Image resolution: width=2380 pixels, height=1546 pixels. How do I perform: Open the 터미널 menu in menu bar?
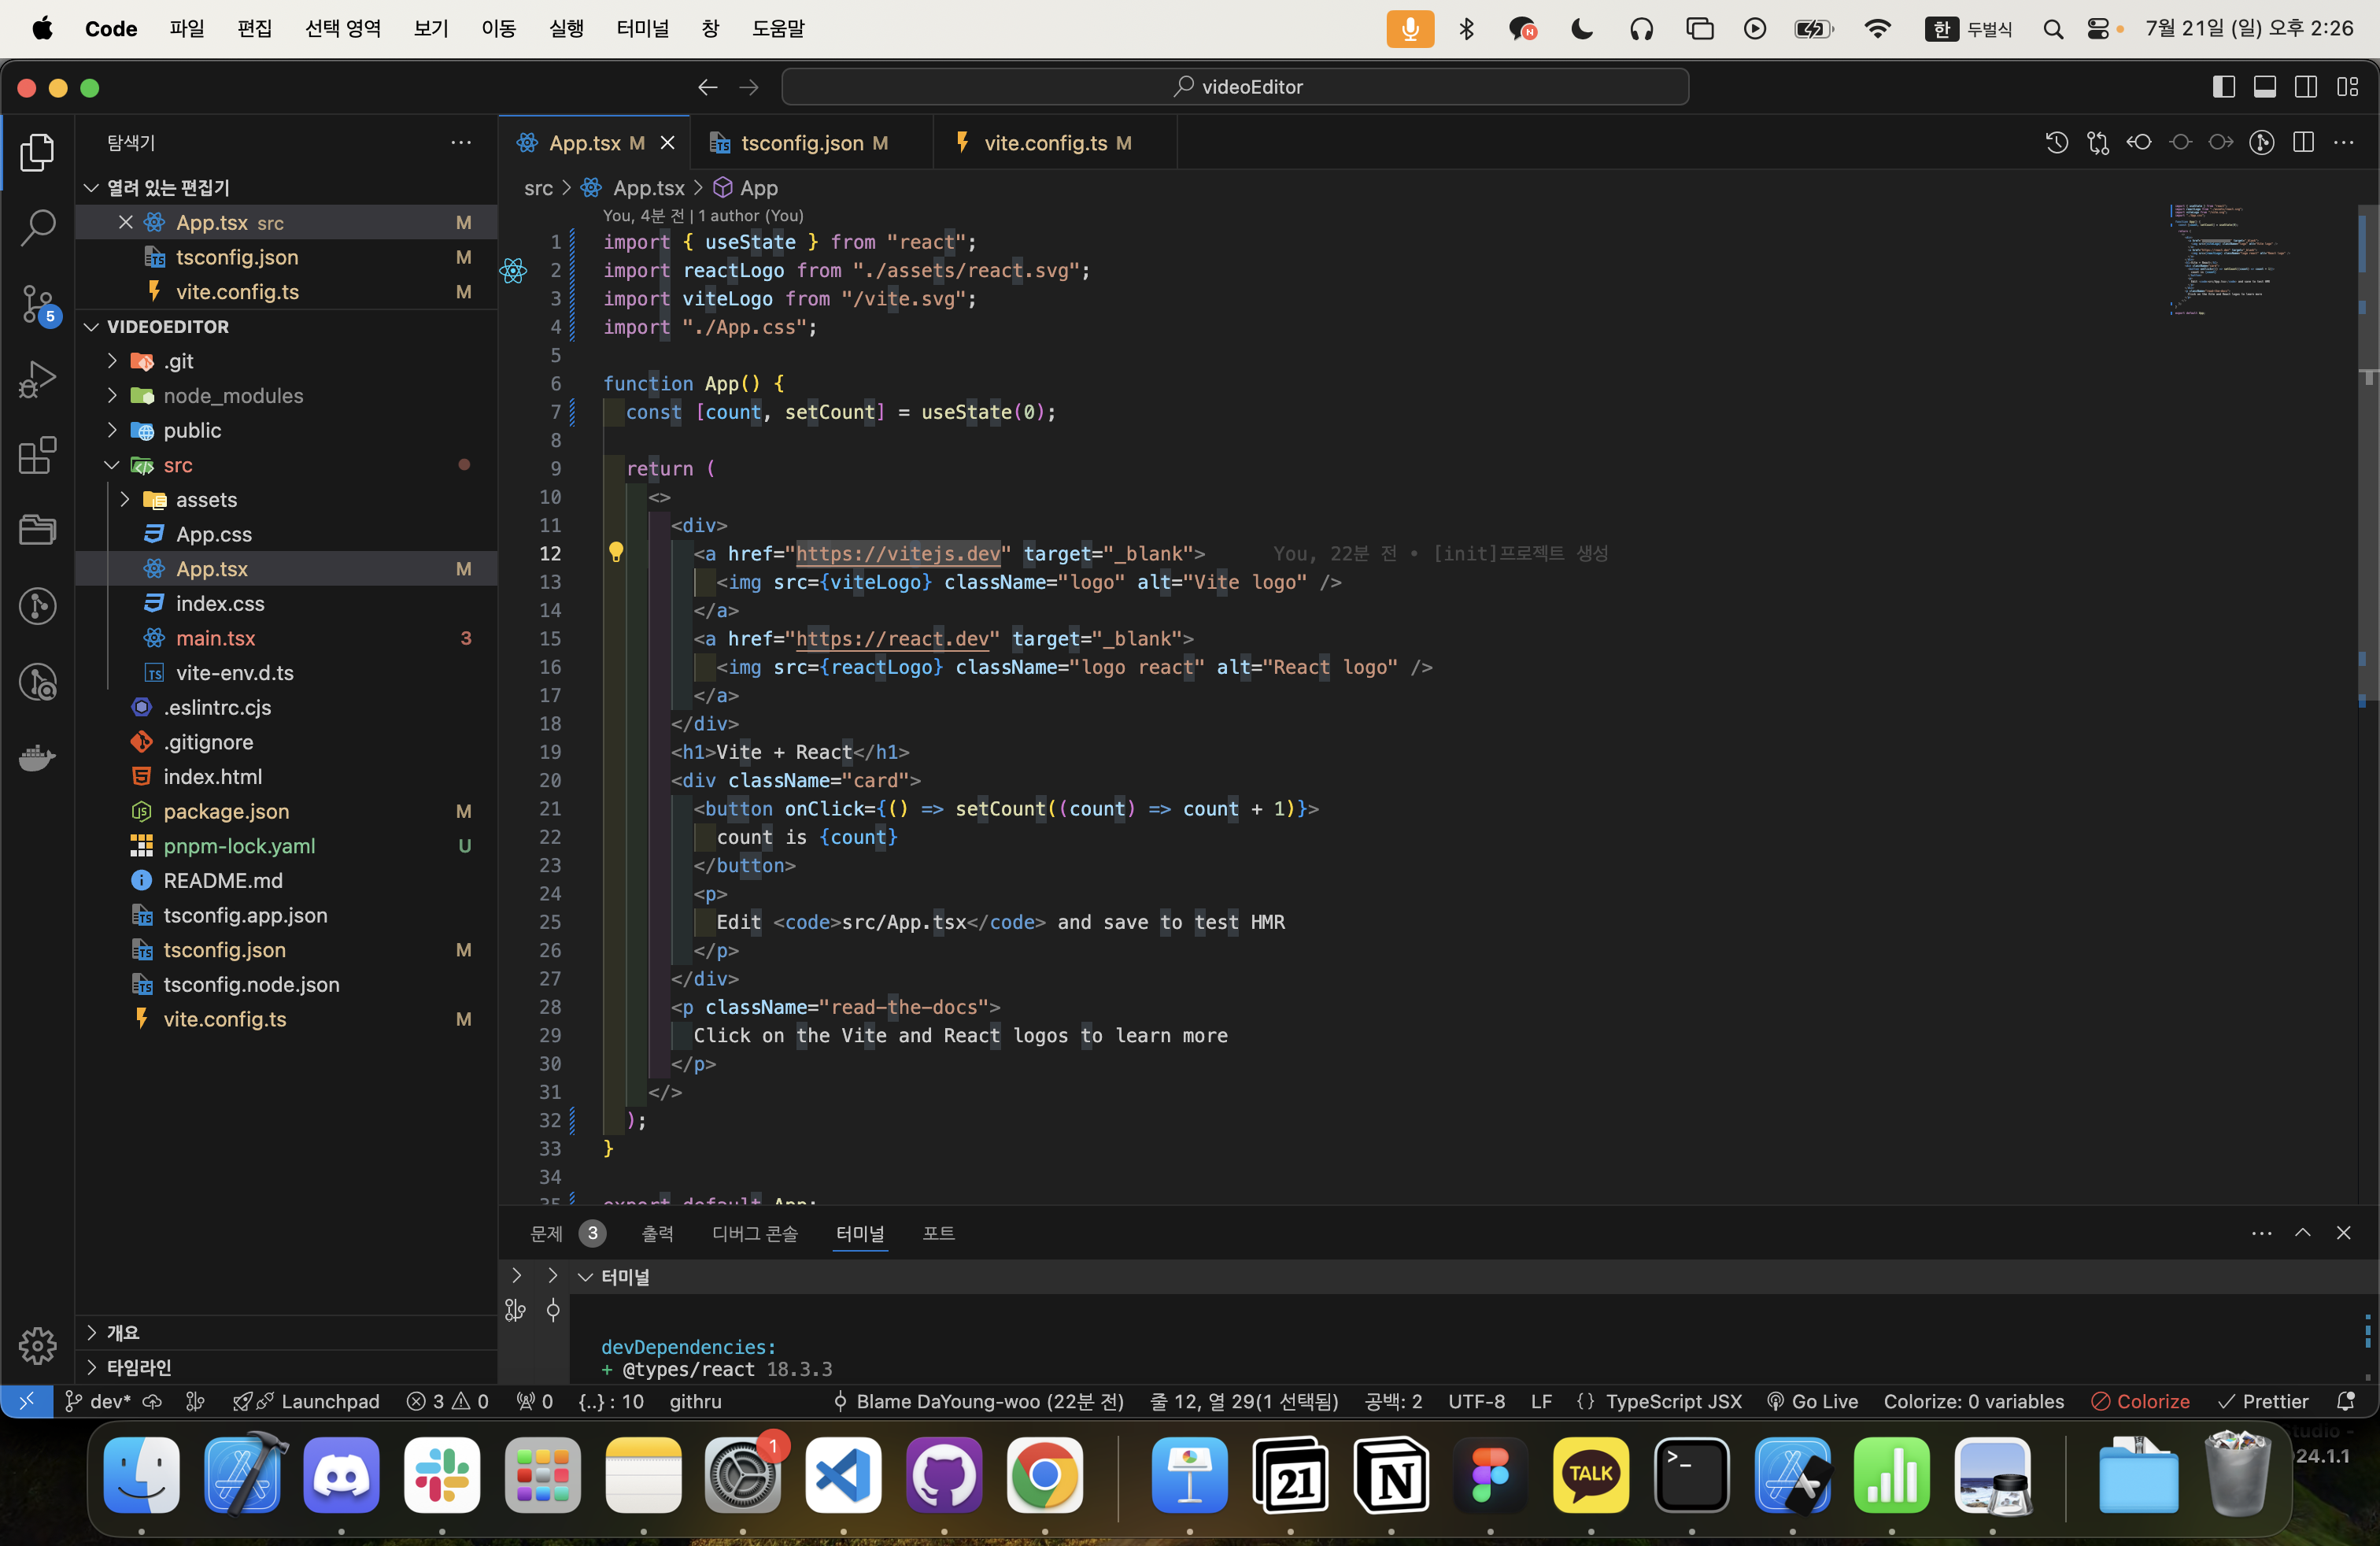point(642,28)
